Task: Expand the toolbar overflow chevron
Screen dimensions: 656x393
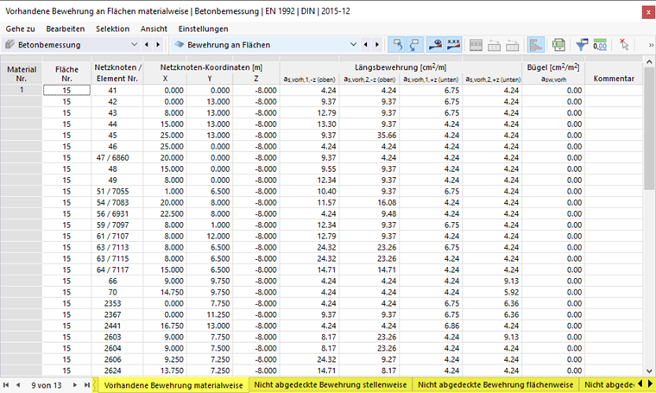Action: pyautogui.click(x=651, y=45)
